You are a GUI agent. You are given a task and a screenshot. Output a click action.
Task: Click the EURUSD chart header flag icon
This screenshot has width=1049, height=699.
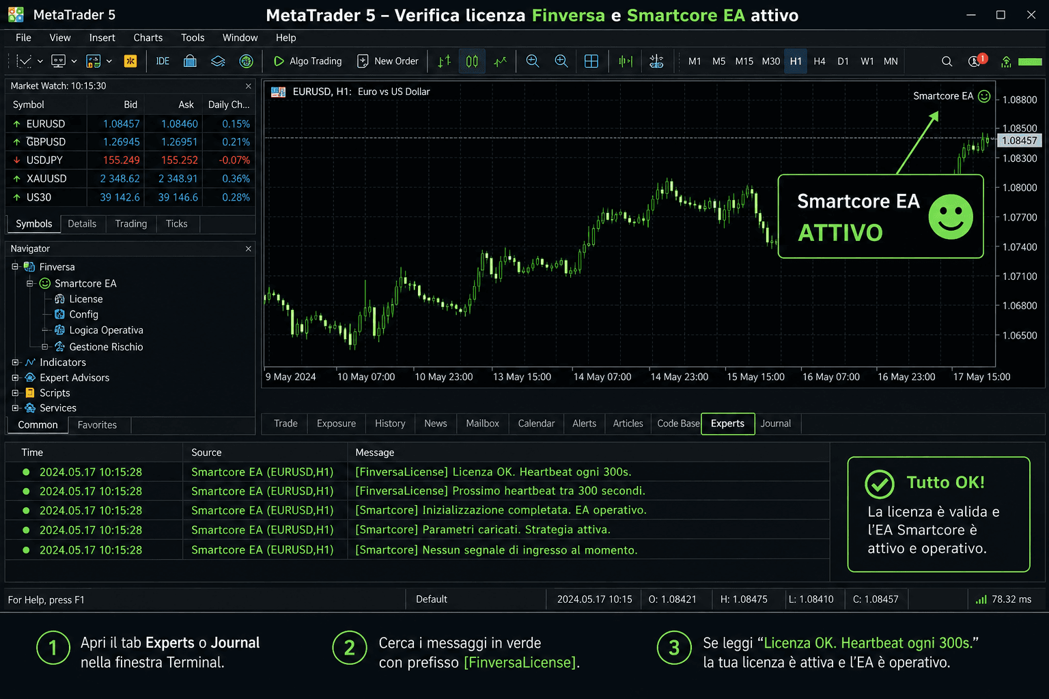click(x=278, y=91)
